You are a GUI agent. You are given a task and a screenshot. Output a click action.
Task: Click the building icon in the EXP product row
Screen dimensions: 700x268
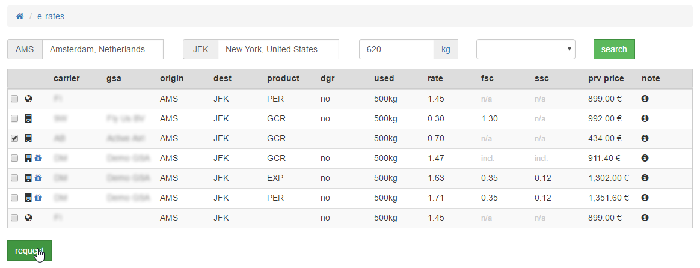pos(28,178)
